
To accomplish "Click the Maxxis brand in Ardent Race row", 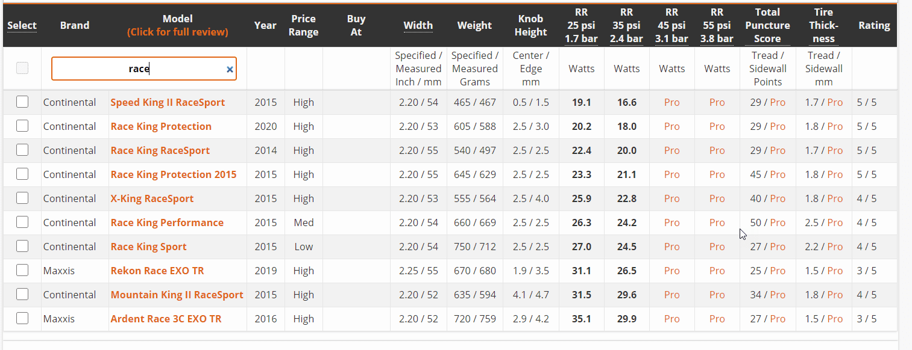I will coord(59,319).
